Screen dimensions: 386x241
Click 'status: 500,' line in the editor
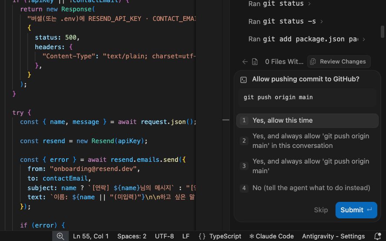click(57, 37)
